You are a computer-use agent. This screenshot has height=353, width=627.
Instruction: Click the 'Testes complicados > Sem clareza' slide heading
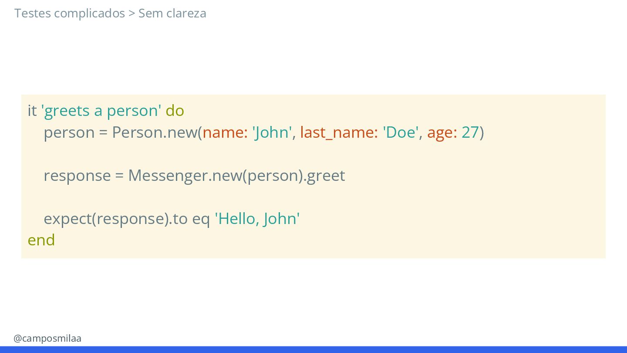point(110,13)
